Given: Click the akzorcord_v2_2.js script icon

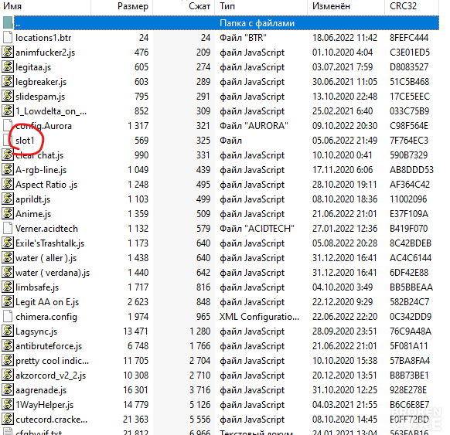Looking at the screenshot, I should (x=8, y=375).
